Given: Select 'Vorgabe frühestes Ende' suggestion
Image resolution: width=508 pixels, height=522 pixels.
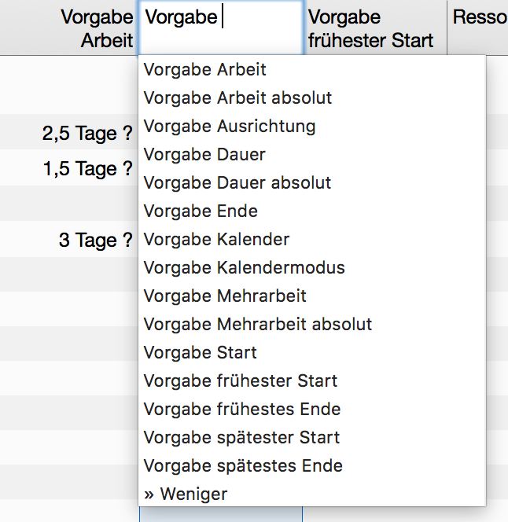Looking at the screenshot, I should tap(242, 410).
